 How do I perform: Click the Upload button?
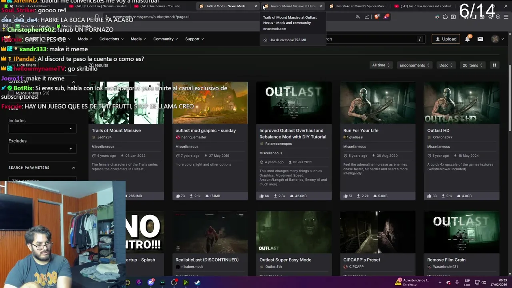point(446,39)
